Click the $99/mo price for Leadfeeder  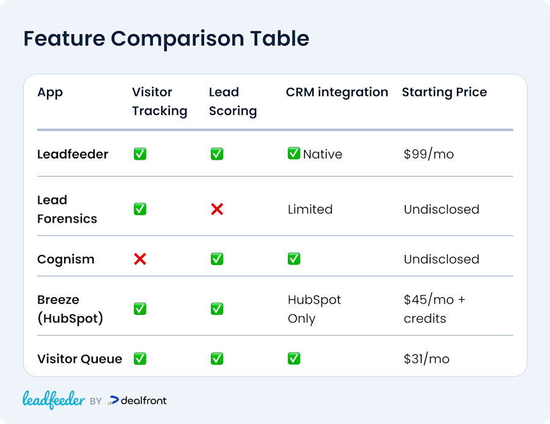(428, 154)
